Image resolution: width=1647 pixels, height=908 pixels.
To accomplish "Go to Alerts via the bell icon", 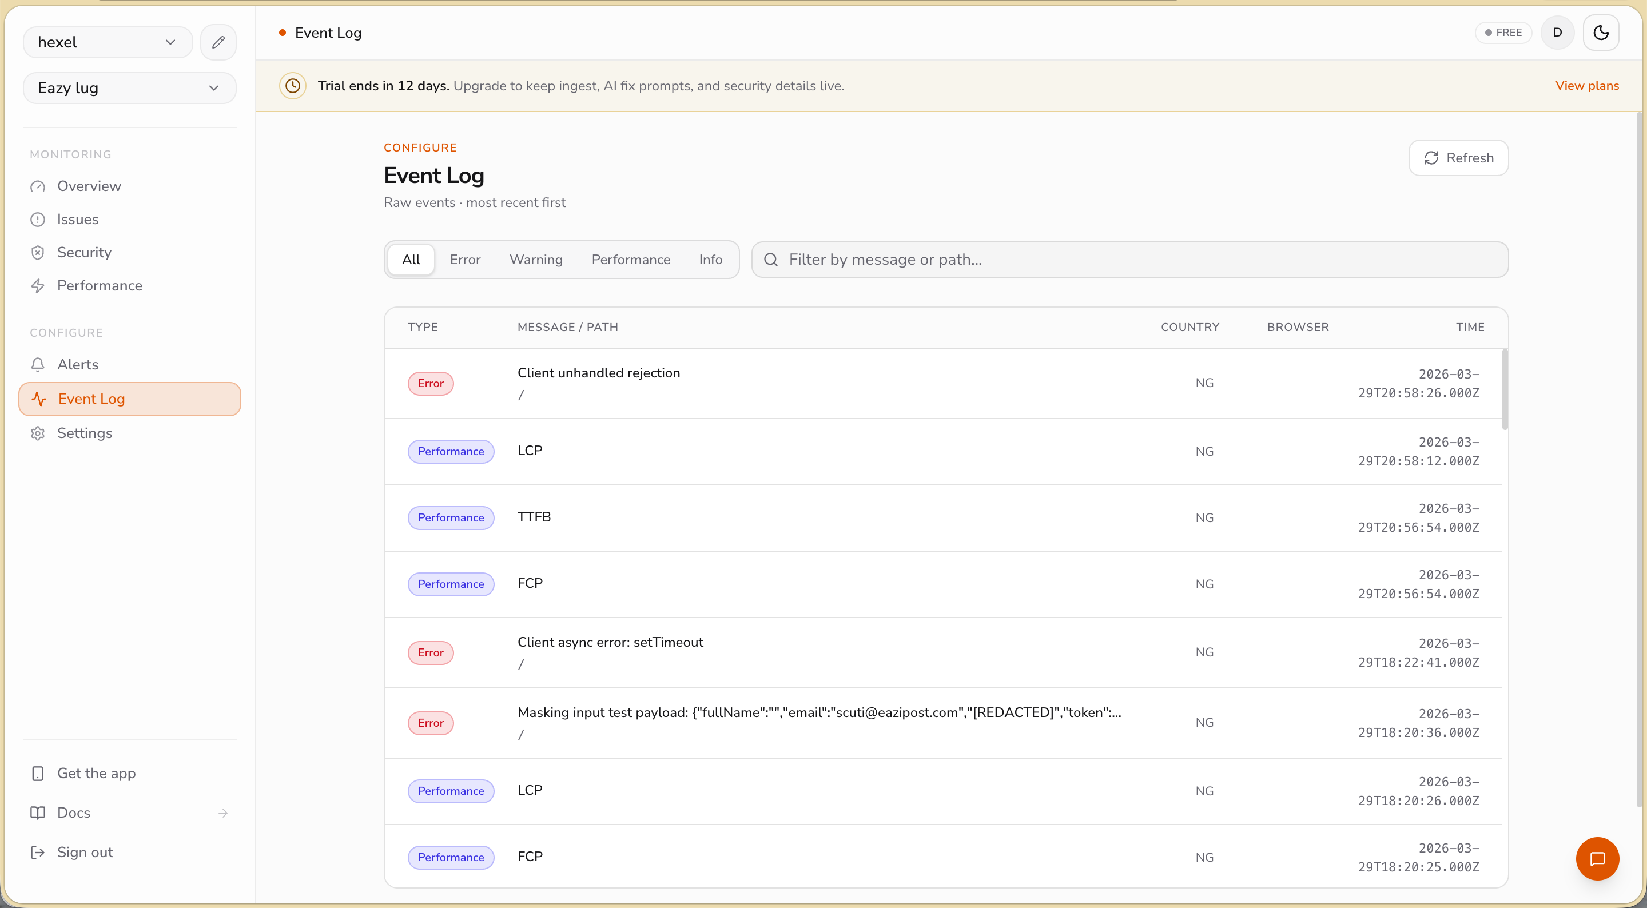I will [x=38, y=364].
